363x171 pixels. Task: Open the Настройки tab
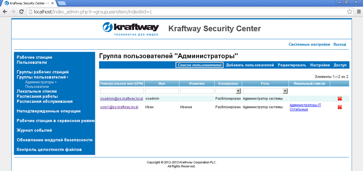tap(320, 65)
